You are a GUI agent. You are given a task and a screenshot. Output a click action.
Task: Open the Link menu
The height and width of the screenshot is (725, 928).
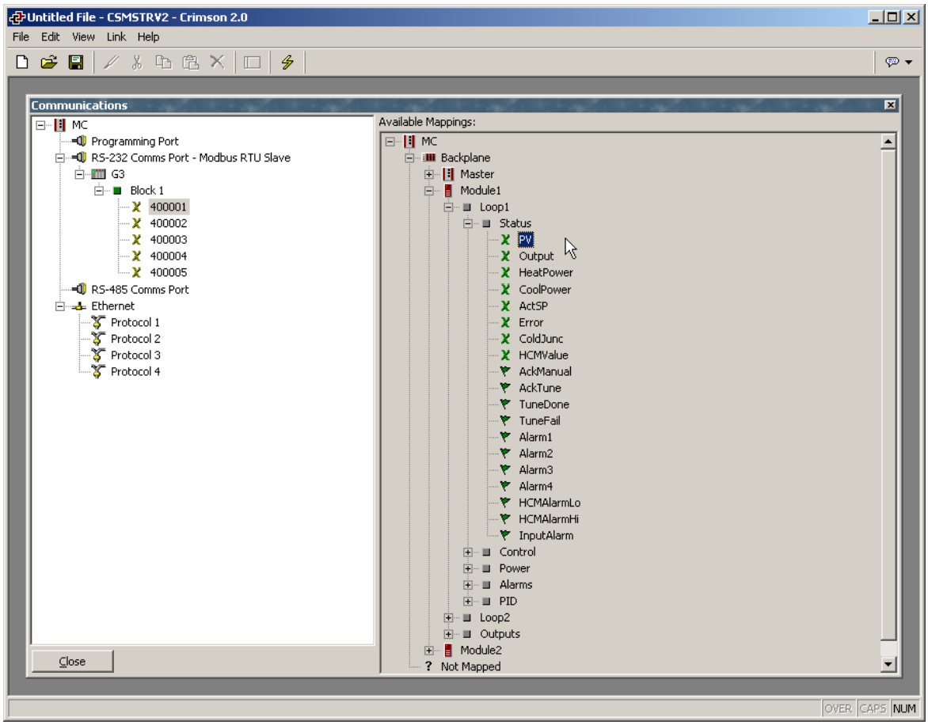[116, 36]
